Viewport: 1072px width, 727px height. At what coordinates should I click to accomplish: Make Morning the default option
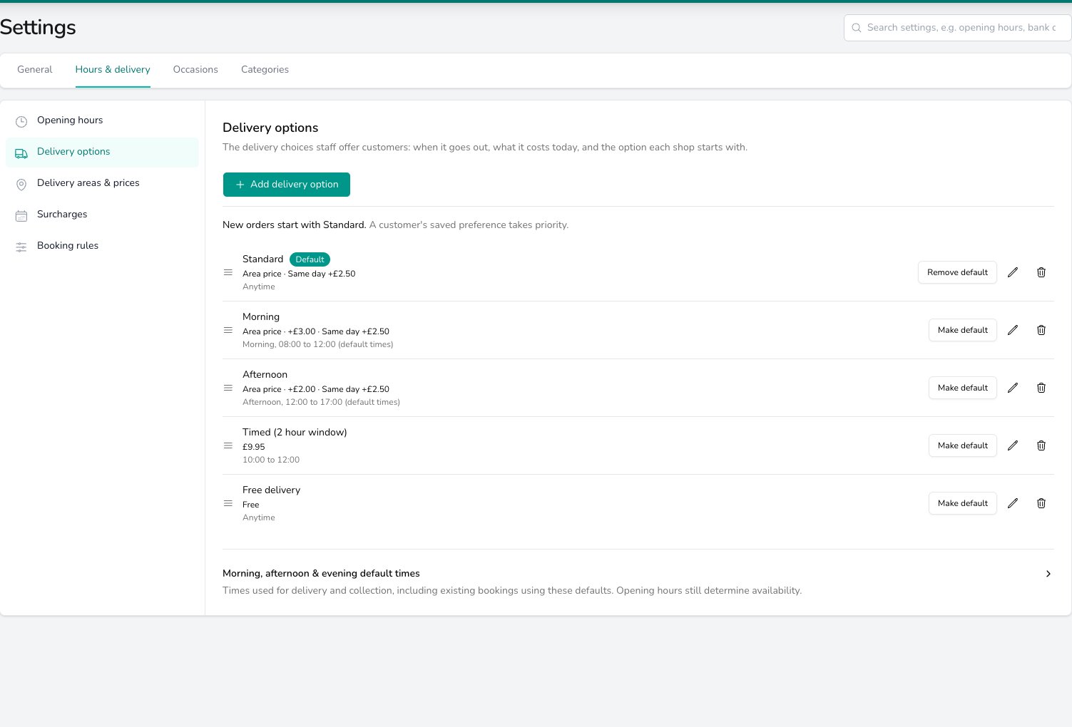(963, 330)
